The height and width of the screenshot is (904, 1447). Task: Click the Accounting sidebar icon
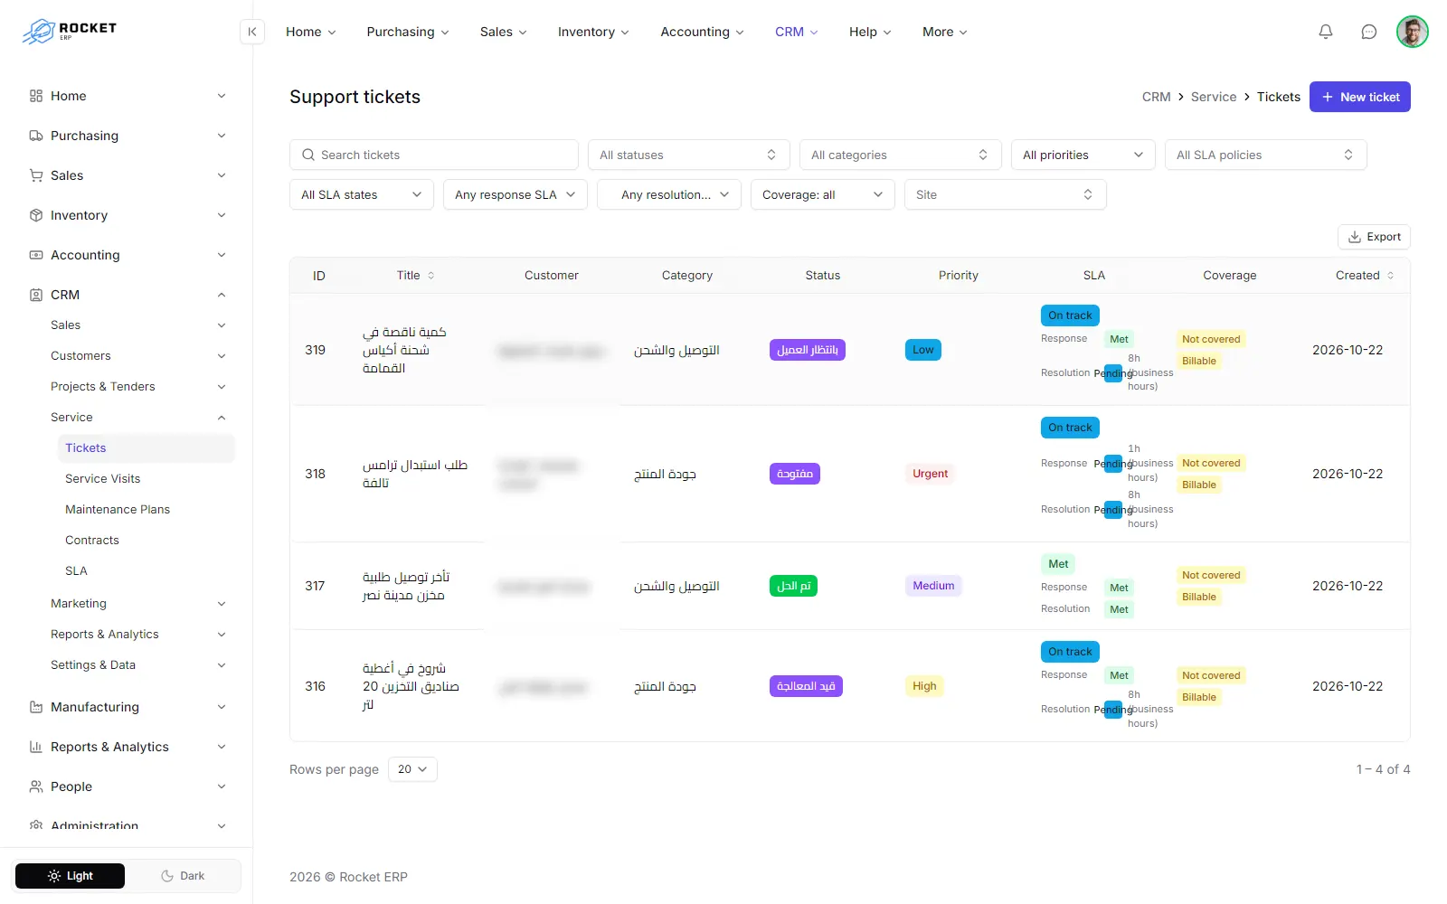point(36,255)
